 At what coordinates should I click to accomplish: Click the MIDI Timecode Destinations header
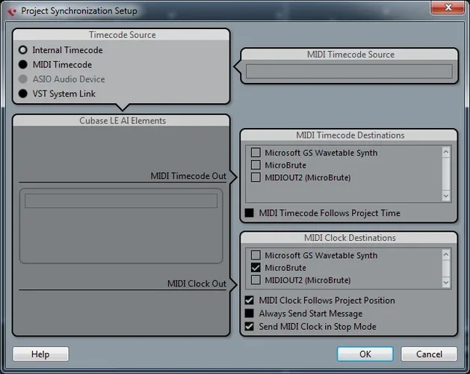[x=350, y=135]
